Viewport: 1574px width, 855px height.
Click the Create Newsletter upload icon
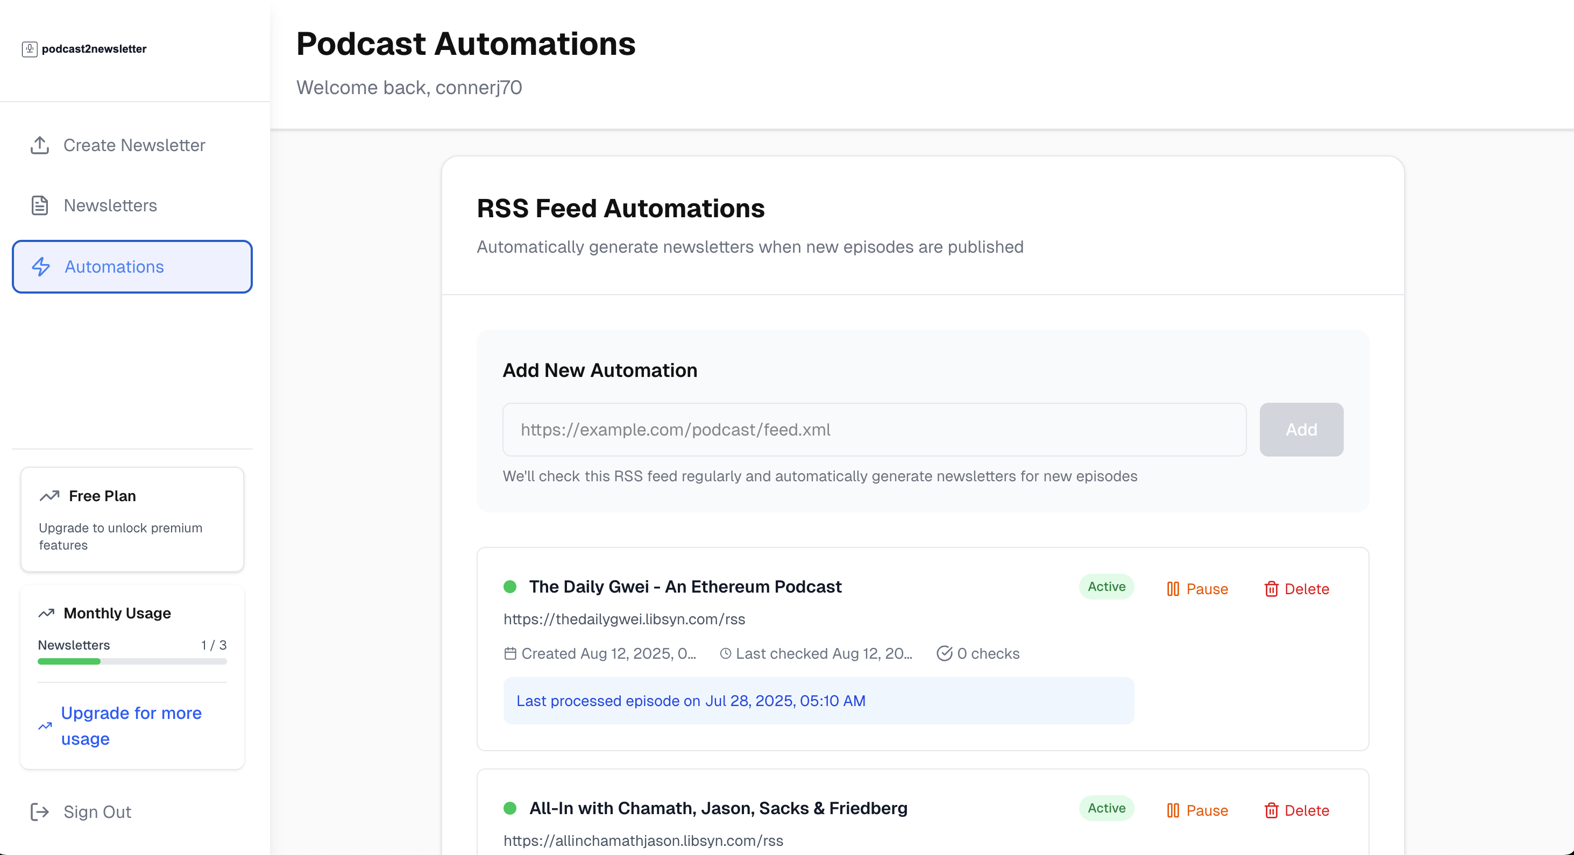pyautogui.click(x=40, y=145)
